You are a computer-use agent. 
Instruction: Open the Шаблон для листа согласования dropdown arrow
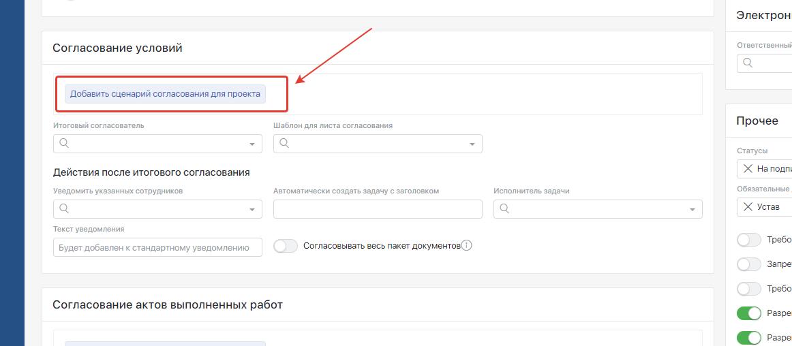472,144
